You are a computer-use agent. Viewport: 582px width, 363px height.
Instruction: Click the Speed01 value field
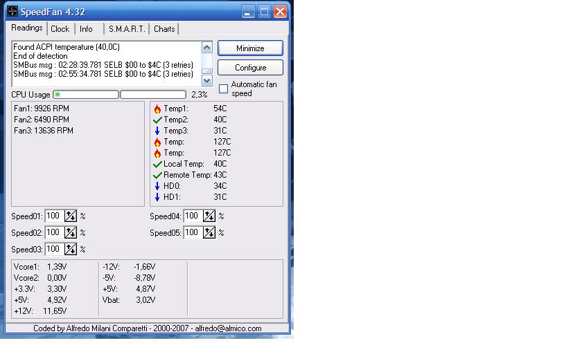[55, 216]
